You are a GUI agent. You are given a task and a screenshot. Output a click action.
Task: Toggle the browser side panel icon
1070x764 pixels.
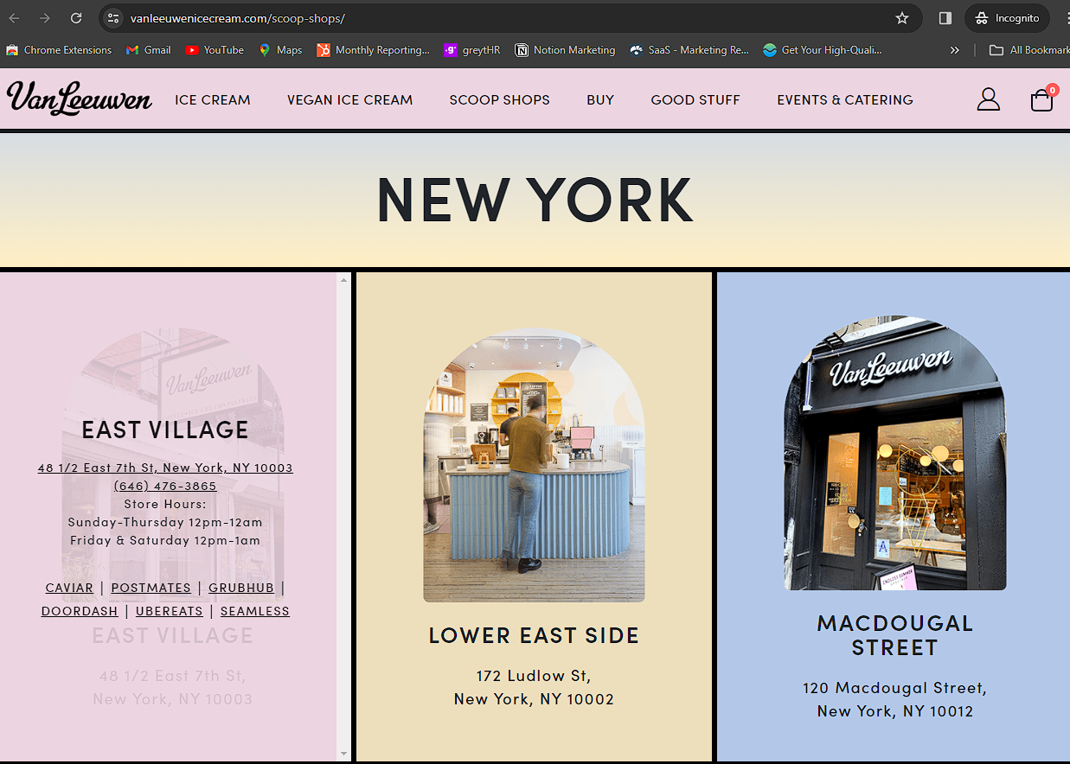tap(945, 17)
